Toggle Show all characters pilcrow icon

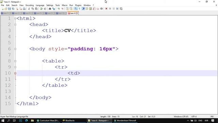coord(79,9)
